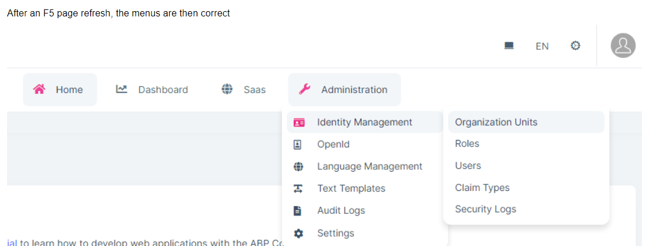Click the Home house icon
Image resolution: width=649 pixels, height=246 pixels.
click(39, 90)
